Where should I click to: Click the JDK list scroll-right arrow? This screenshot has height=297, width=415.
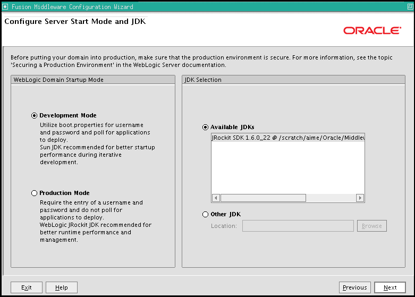(x=360, y=198)
